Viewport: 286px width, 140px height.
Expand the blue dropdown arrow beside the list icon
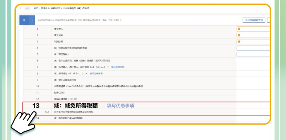tap(32, 20)
